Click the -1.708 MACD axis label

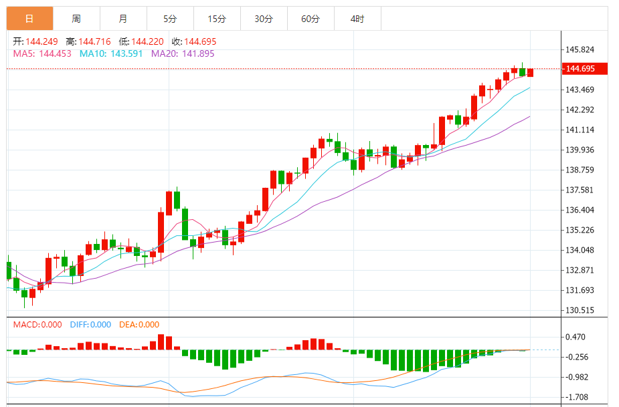coord(577,397)
